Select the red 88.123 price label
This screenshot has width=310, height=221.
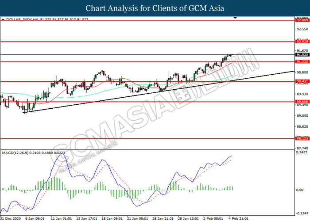pos(302,138)
